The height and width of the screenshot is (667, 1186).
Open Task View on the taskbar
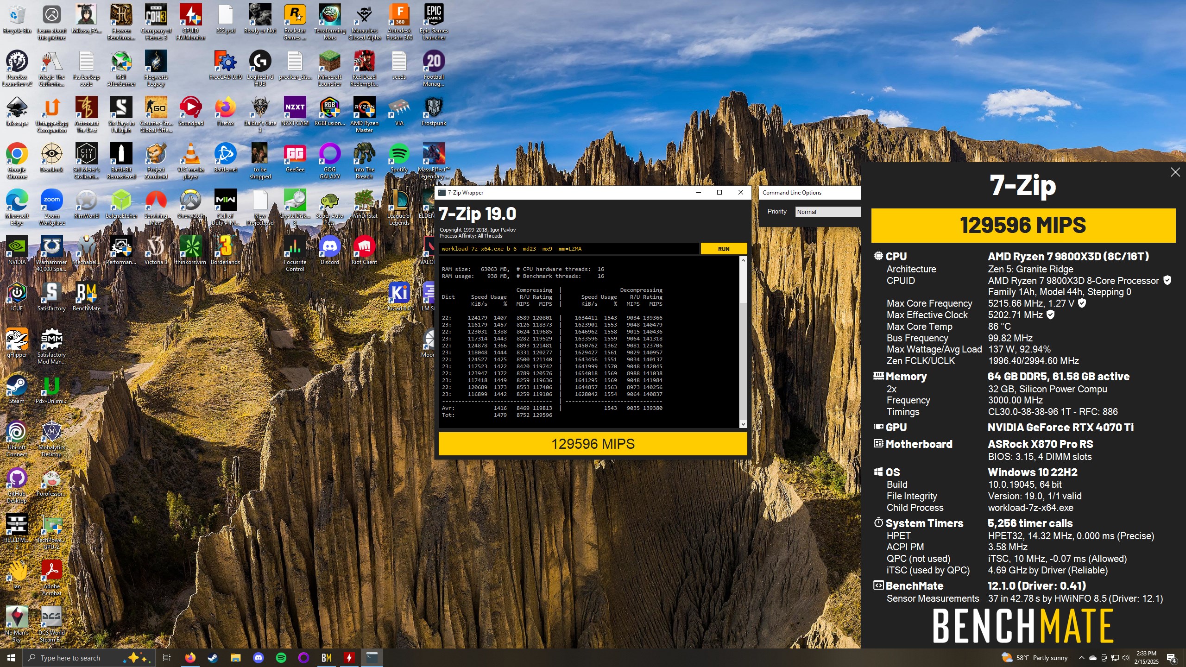tap(167, 658)
